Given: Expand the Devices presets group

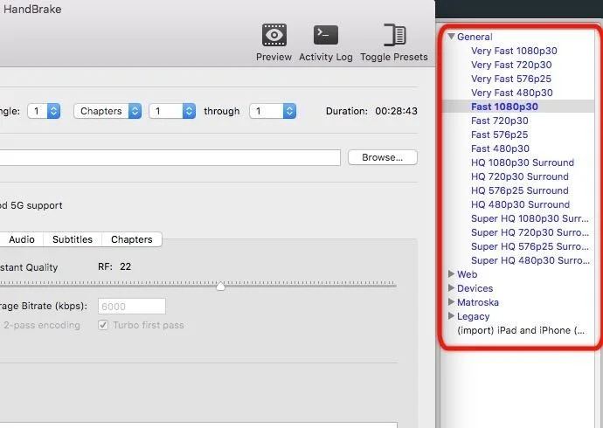Looking at the screenshot, I should tap(452, 287).
